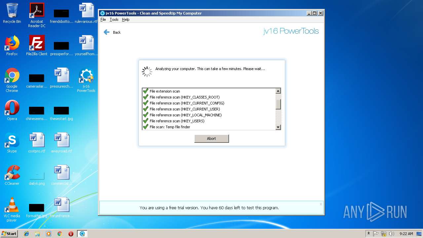Open the File menu

pyautogui.click(x=103, y=20)
